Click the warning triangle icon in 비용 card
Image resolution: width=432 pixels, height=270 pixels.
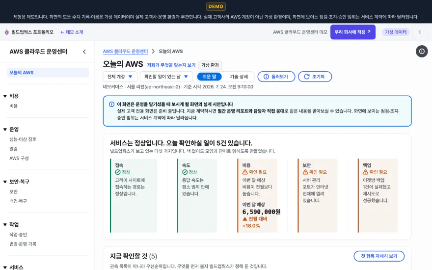[245, 172]
